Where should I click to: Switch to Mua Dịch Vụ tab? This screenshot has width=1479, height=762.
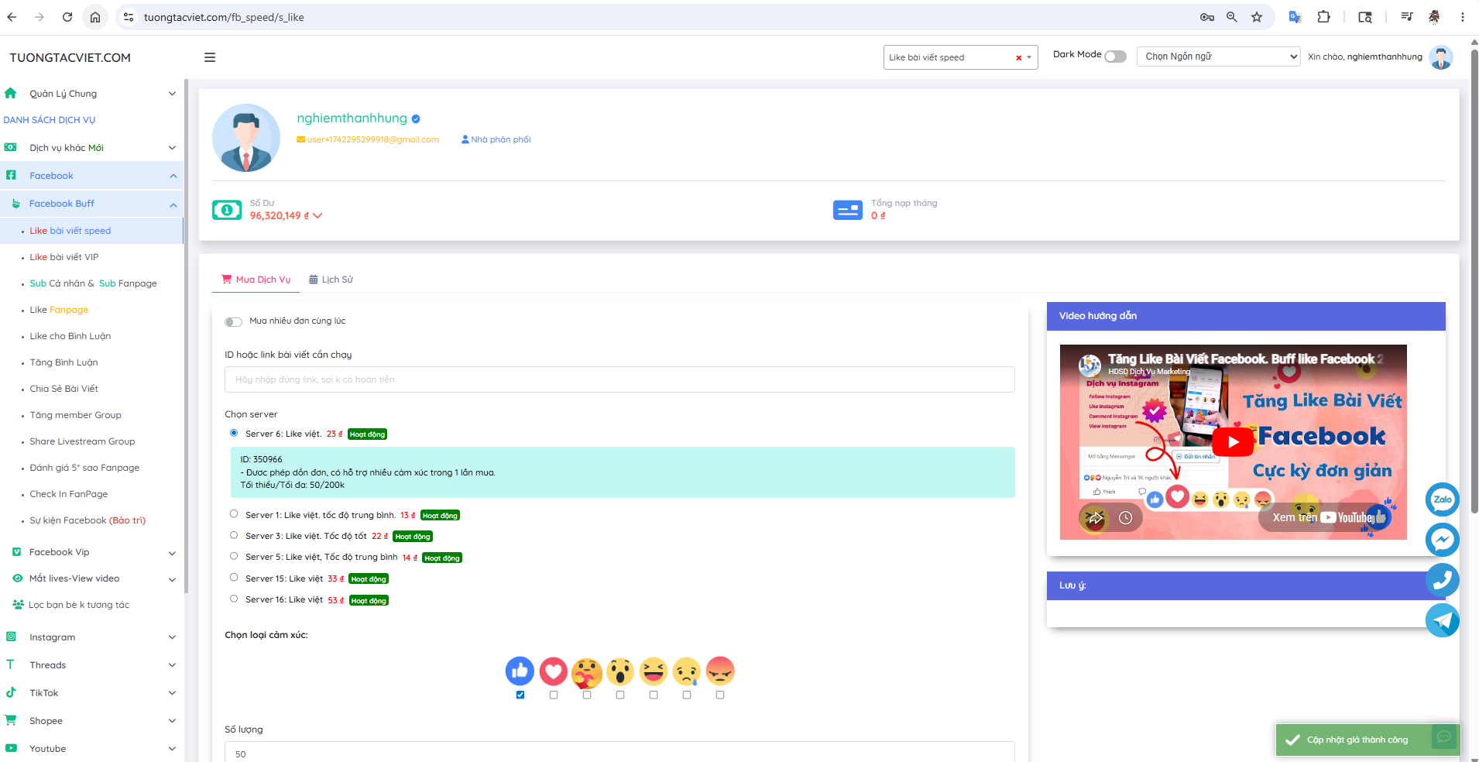point(256,280)
